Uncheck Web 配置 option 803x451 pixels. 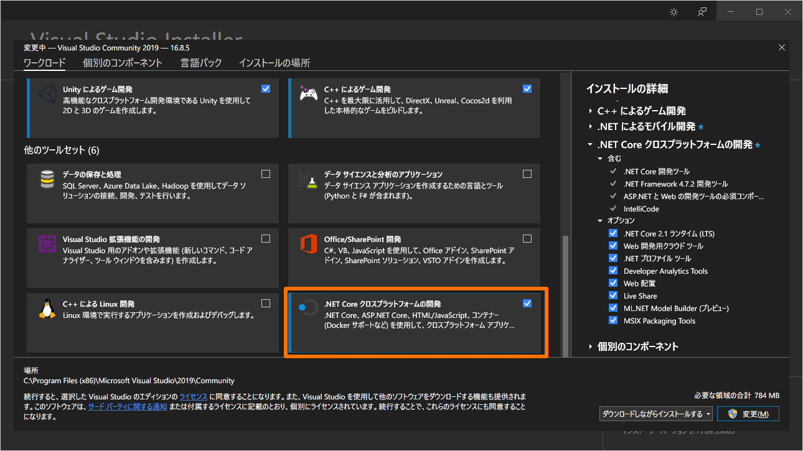click(x=613, y=283)
